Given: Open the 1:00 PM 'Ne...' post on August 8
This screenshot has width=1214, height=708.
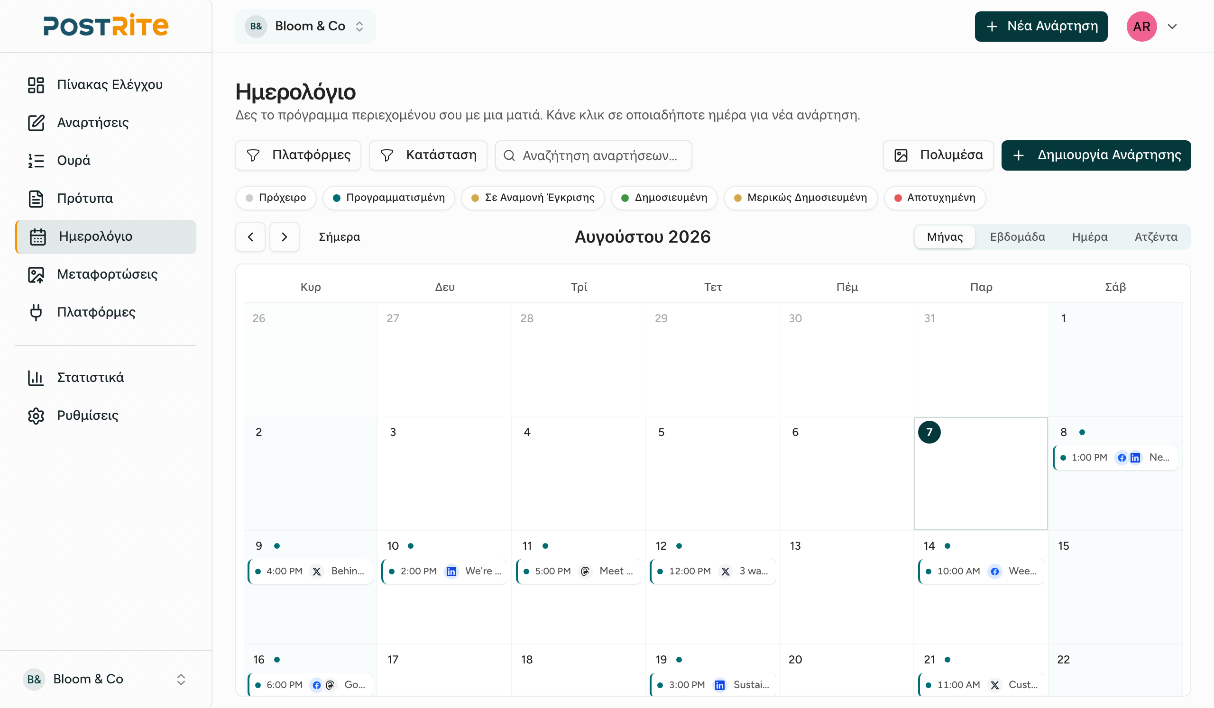Looking at the screenshot, I should coord(1115,458).
